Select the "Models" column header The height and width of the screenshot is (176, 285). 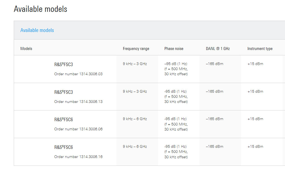click(26, 49)
